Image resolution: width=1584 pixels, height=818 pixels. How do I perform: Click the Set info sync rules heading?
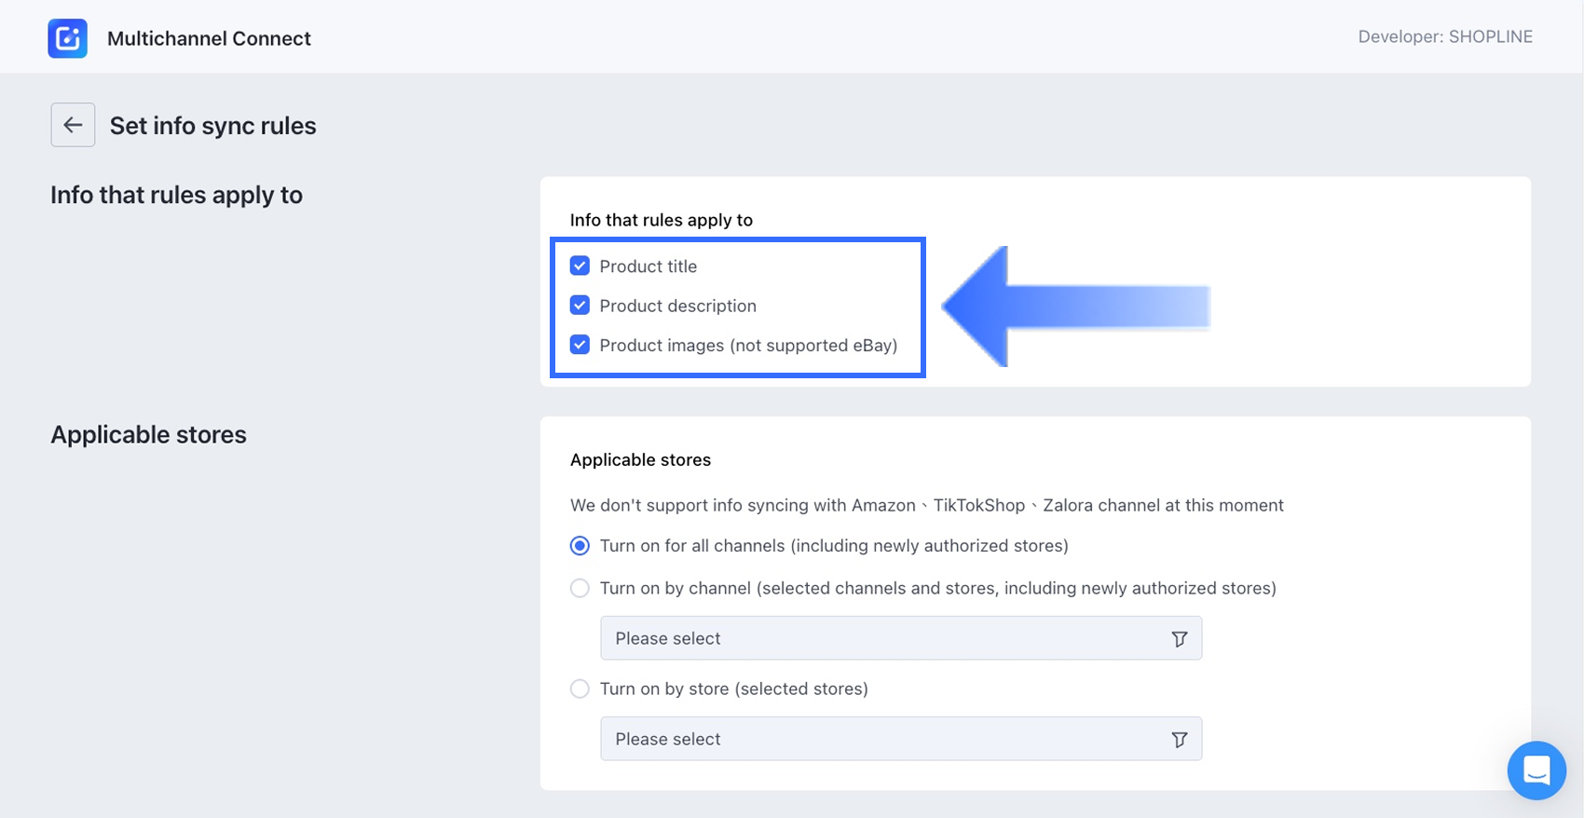click(x=212, y=126)
